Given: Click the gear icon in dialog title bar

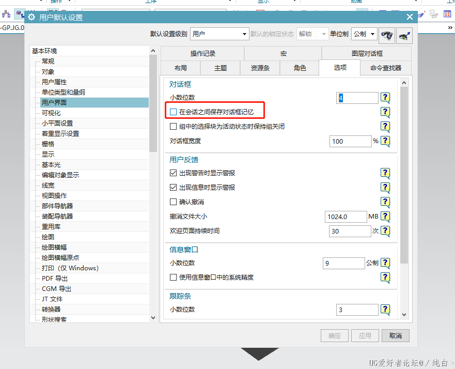Looking at the screenshot, I should [32, 17].
